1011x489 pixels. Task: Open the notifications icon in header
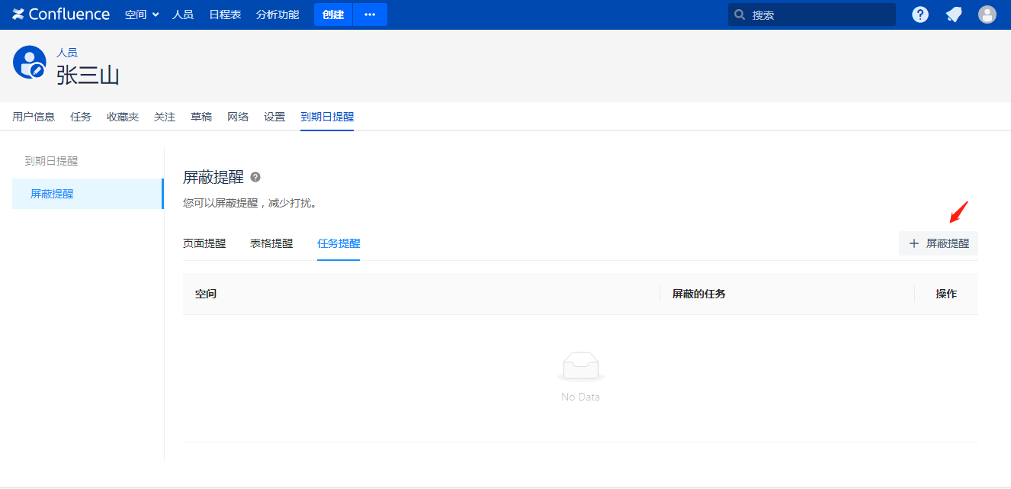954,14
